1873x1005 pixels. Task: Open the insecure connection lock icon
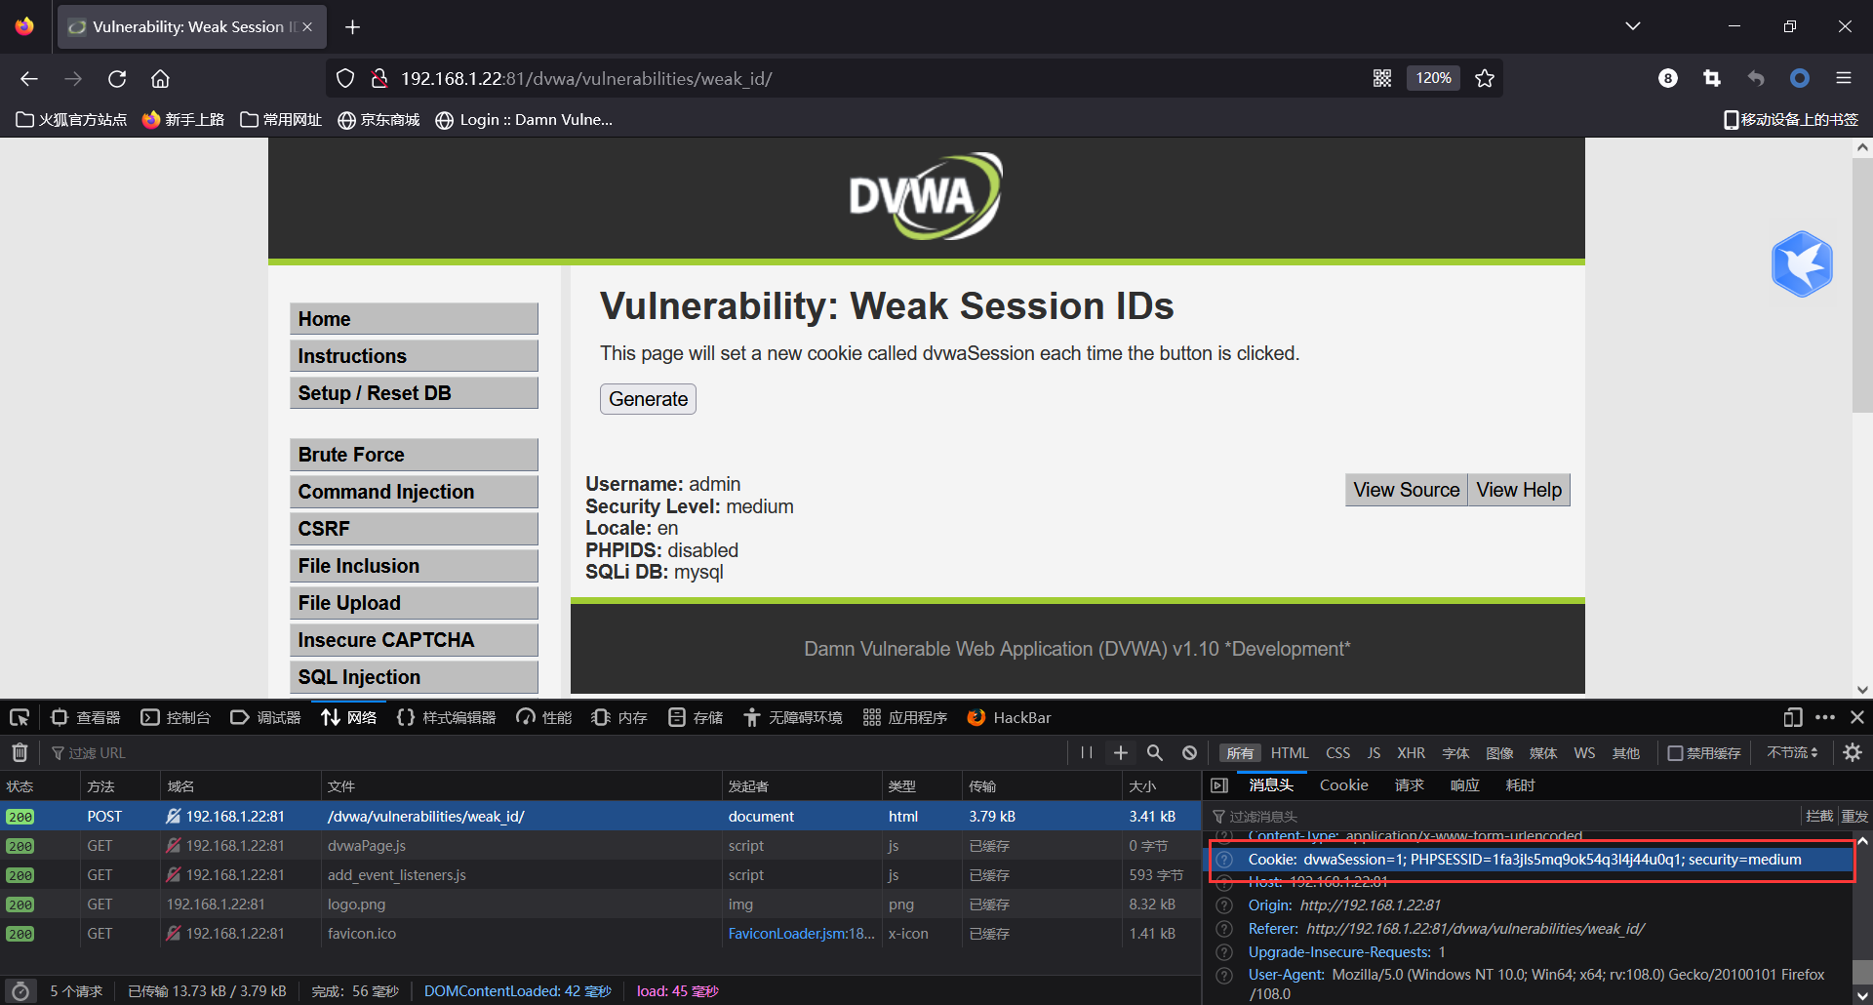[380, 79]
